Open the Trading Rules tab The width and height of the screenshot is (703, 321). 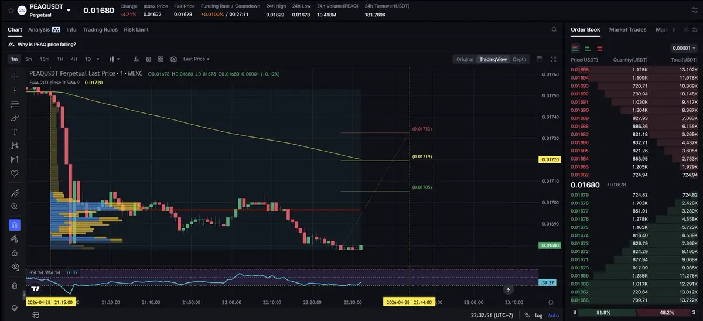[100, 29]
